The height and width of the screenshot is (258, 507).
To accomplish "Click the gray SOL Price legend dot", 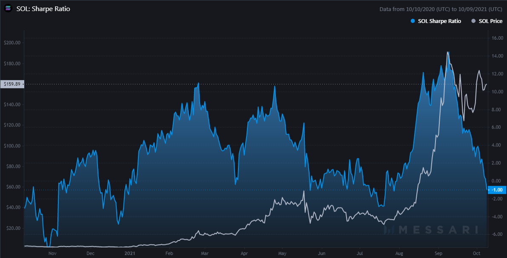I will point(473,21).
